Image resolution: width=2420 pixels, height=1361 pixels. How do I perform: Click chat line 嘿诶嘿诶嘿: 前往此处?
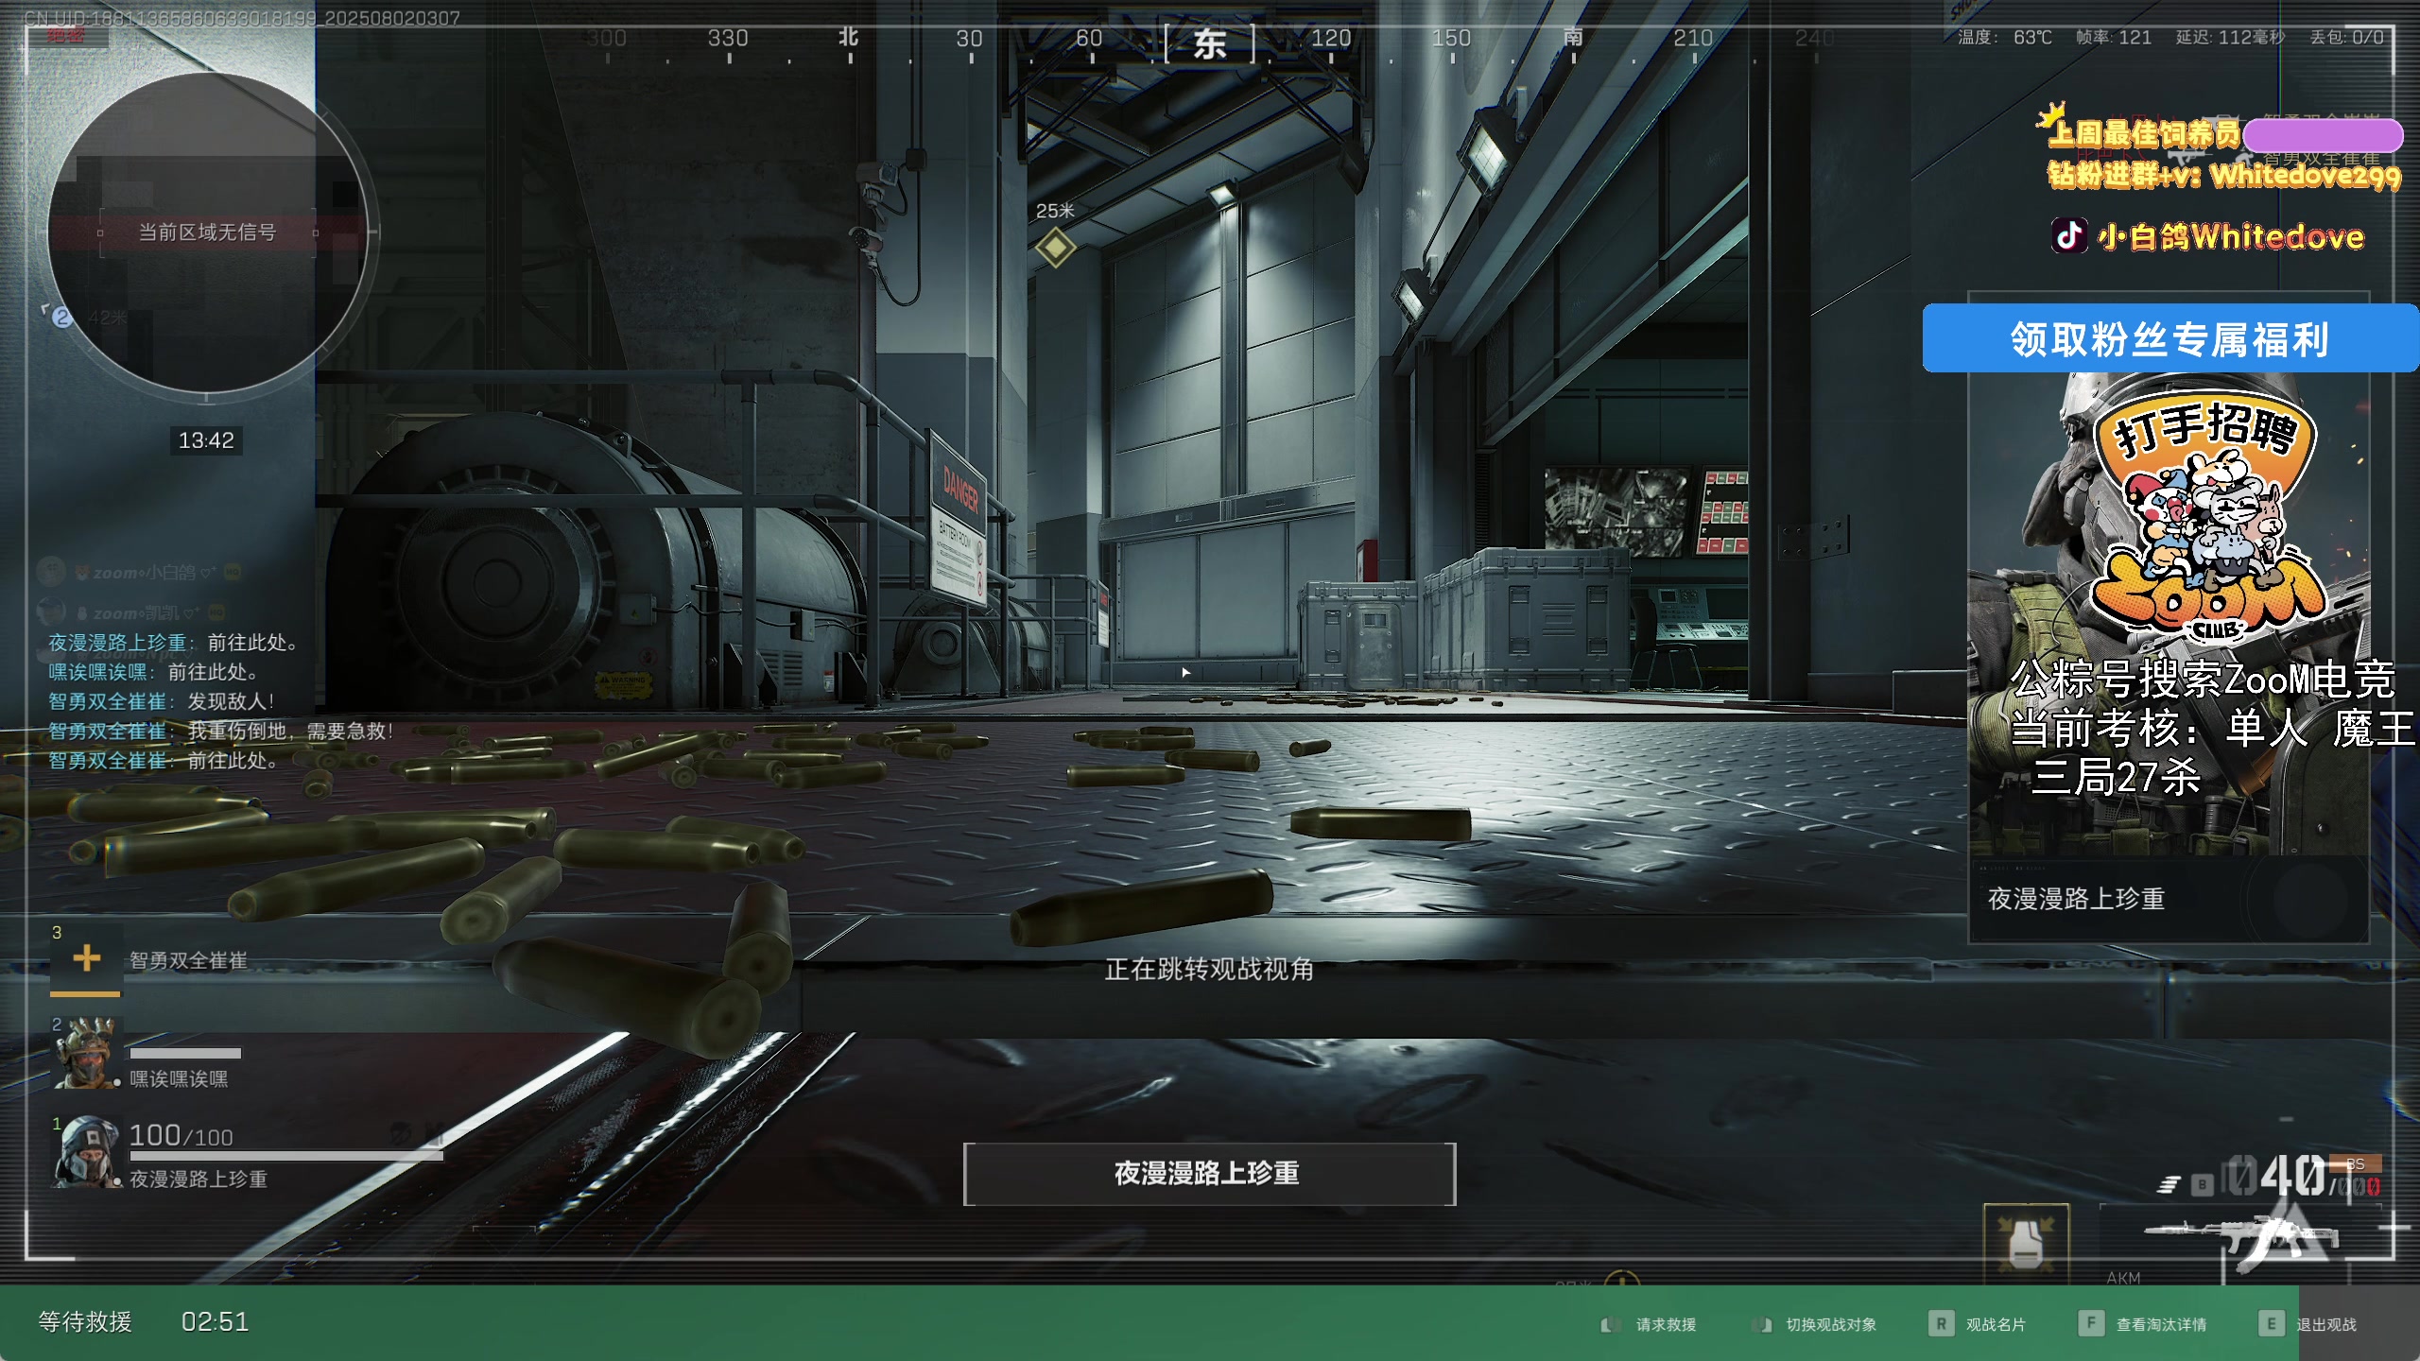click(x=153, y=672)
